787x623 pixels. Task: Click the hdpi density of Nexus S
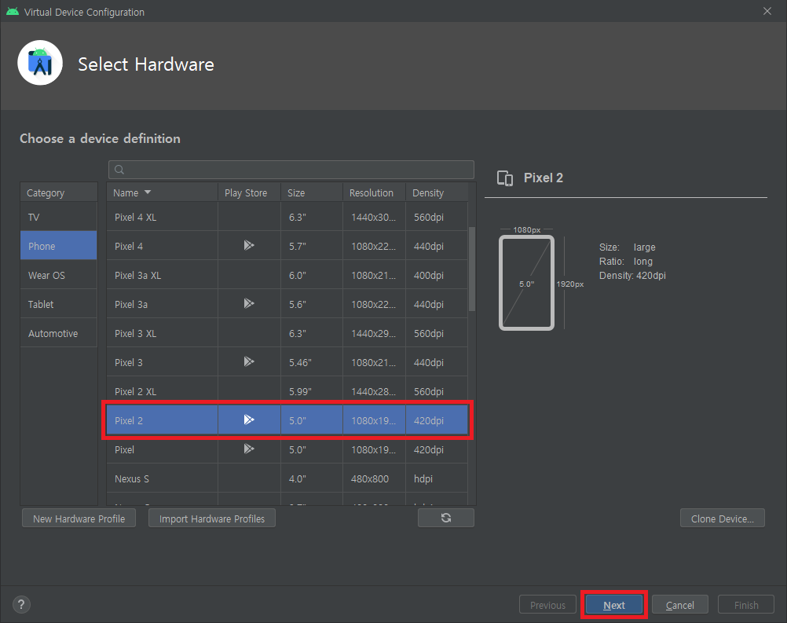(423, 479)
